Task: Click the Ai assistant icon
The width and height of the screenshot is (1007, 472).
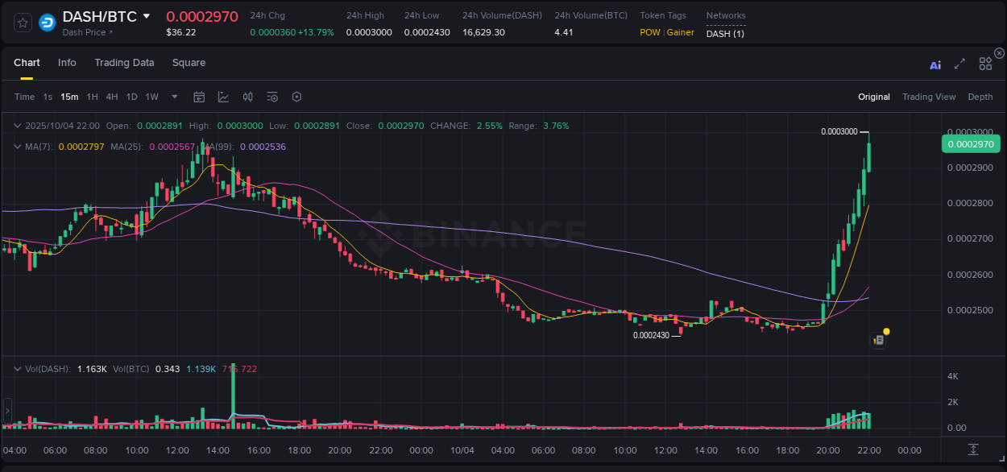Action: [x=934, y=64]
